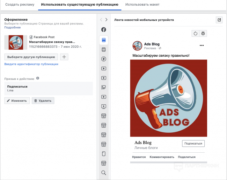
Task: Go to the next placement arrow
Action: coord(107,20)
